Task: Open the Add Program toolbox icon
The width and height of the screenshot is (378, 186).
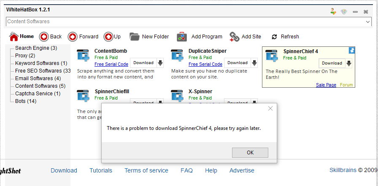Action: click(x=182, y=37)
